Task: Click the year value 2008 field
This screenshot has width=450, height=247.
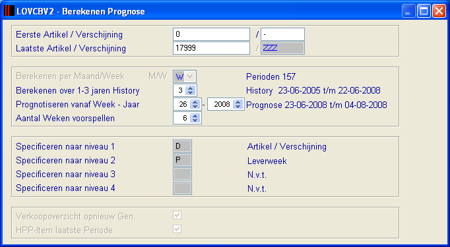Action: click(x=220, y=105)
